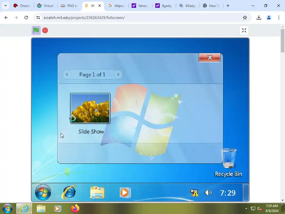Open File Explorer from the Windows taskbar
The height and width of the screenshot is (214, 285).
(41, 208)
